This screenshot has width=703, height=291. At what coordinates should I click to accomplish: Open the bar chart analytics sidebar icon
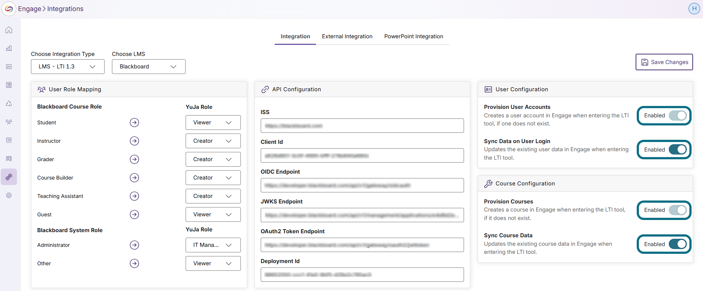click(x=9, y=48)
